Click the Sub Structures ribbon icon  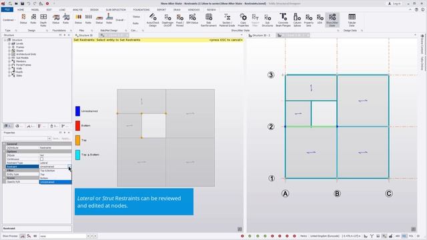pyautogui.click(x=267, y=19)
